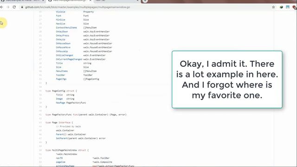Click the NewPage PageFactoryFunc line
The image size is (297, 167).
tap(71, 103)
